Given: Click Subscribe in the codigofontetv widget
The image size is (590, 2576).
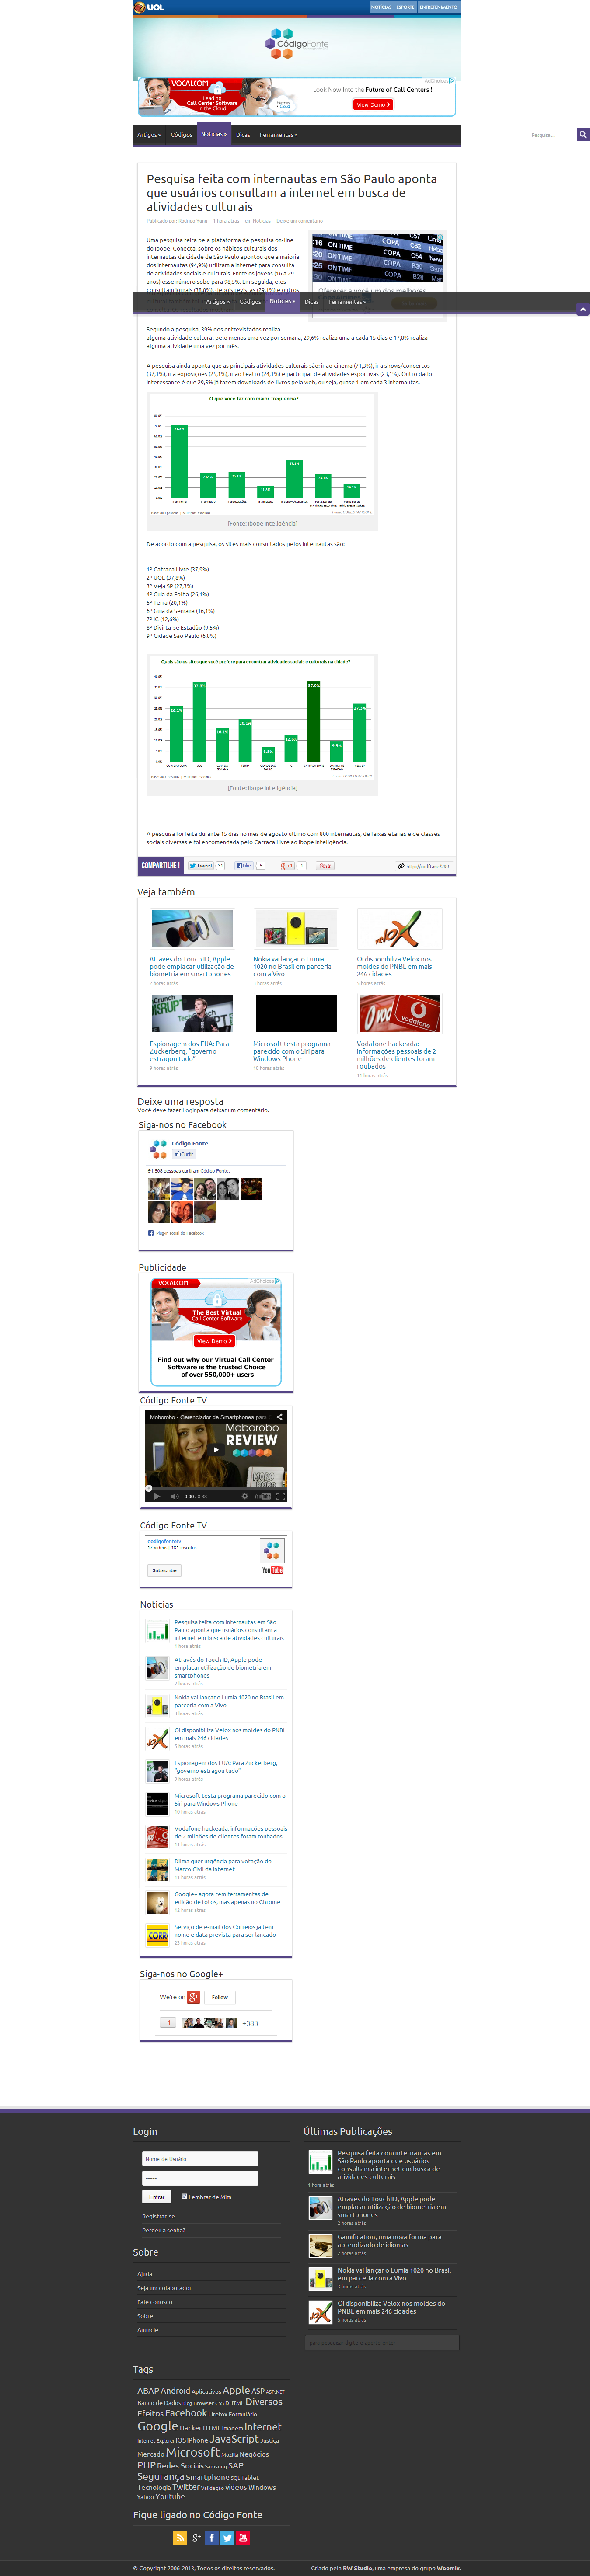Looking at the screenshot, I should pyautogui.click(x=164, y=1570).
